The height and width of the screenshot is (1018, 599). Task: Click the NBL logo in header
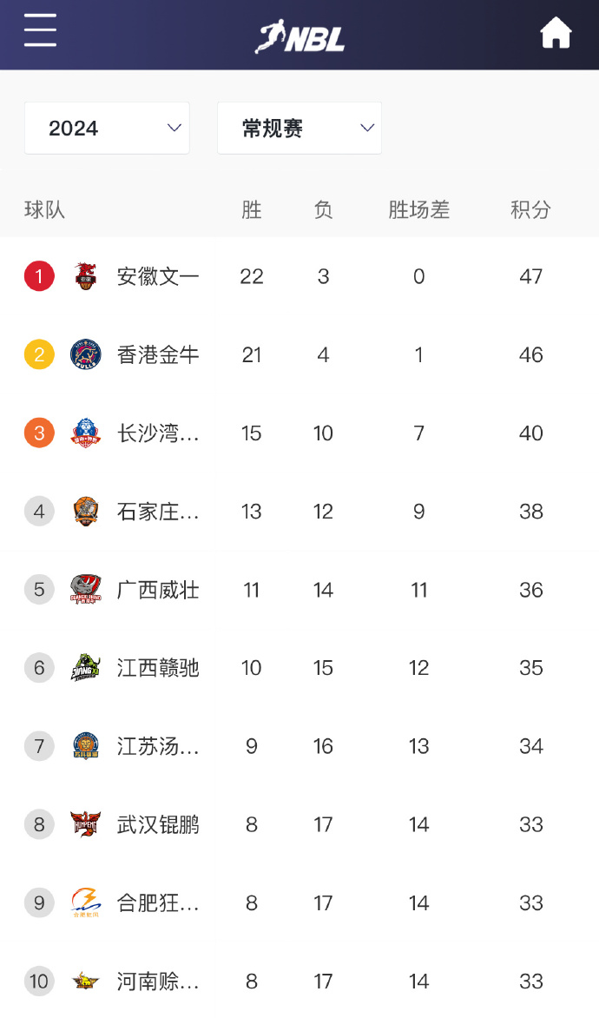(x=300, y=36)
